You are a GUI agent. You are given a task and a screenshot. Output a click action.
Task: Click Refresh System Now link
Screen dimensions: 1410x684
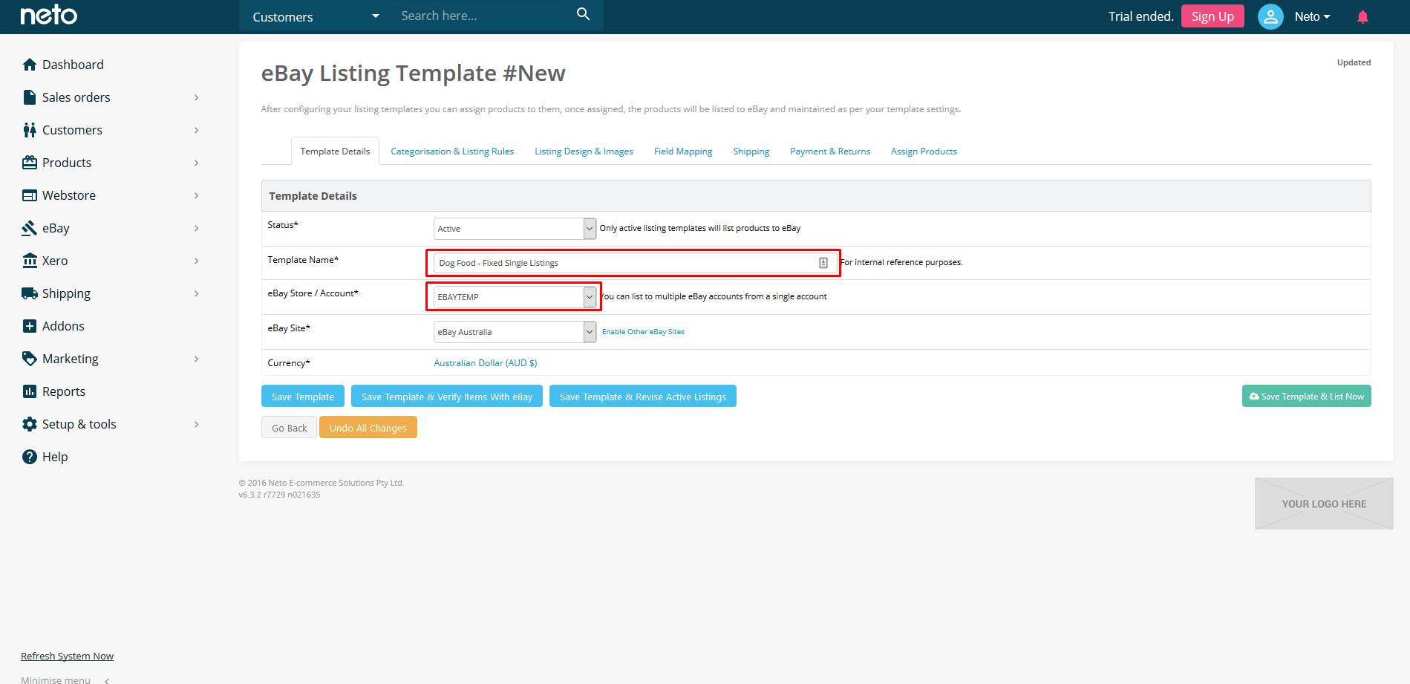(67, 657)
